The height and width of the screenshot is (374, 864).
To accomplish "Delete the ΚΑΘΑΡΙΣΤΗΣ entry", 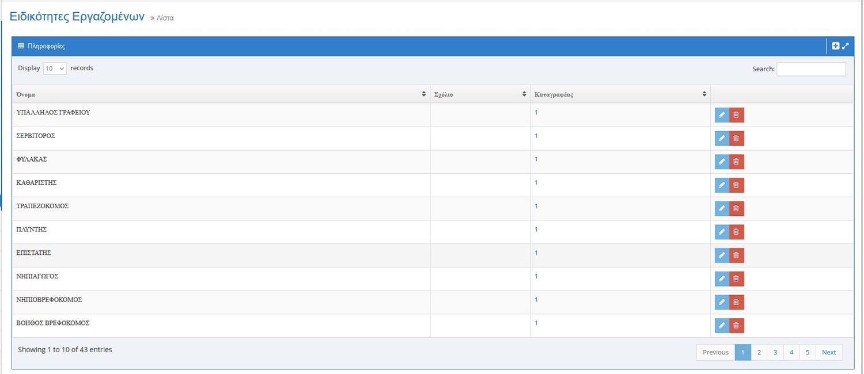I will click(x=737, y=185).
